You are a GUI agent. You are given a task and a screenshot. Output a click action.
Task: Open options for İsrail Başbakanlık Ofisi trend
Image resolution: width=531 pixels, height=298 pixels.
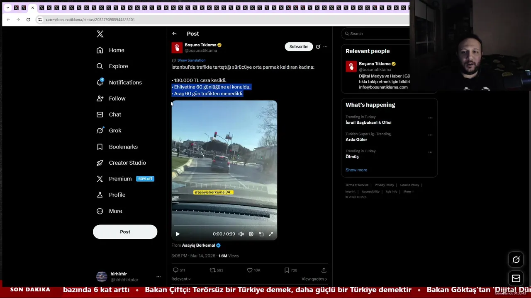tap(430, 118)
